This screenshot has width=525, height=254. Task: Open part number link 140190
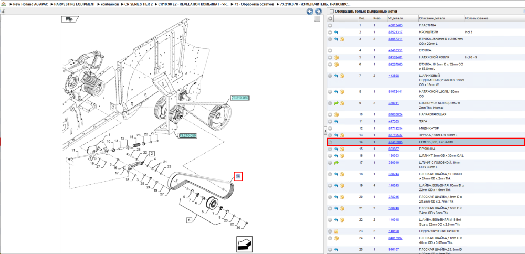point(393,231)
